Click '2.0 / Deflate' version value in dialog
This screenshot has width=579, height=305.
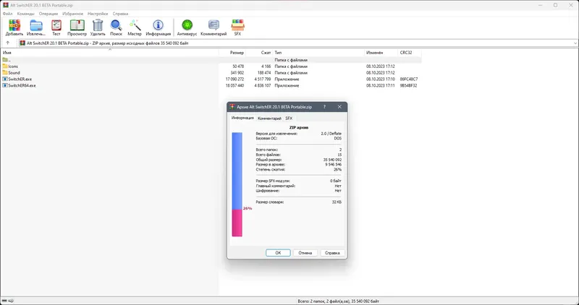click(x=331, y=134)
